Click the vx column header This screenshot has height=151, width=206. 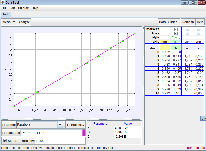tap(187, 47)
